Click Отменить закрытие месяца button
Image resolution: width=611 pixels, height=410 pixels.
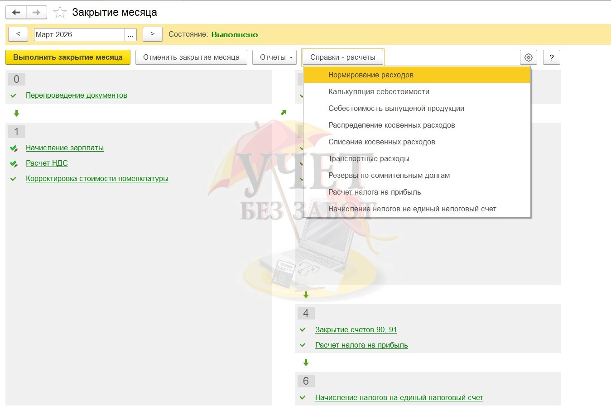point(191,57)
